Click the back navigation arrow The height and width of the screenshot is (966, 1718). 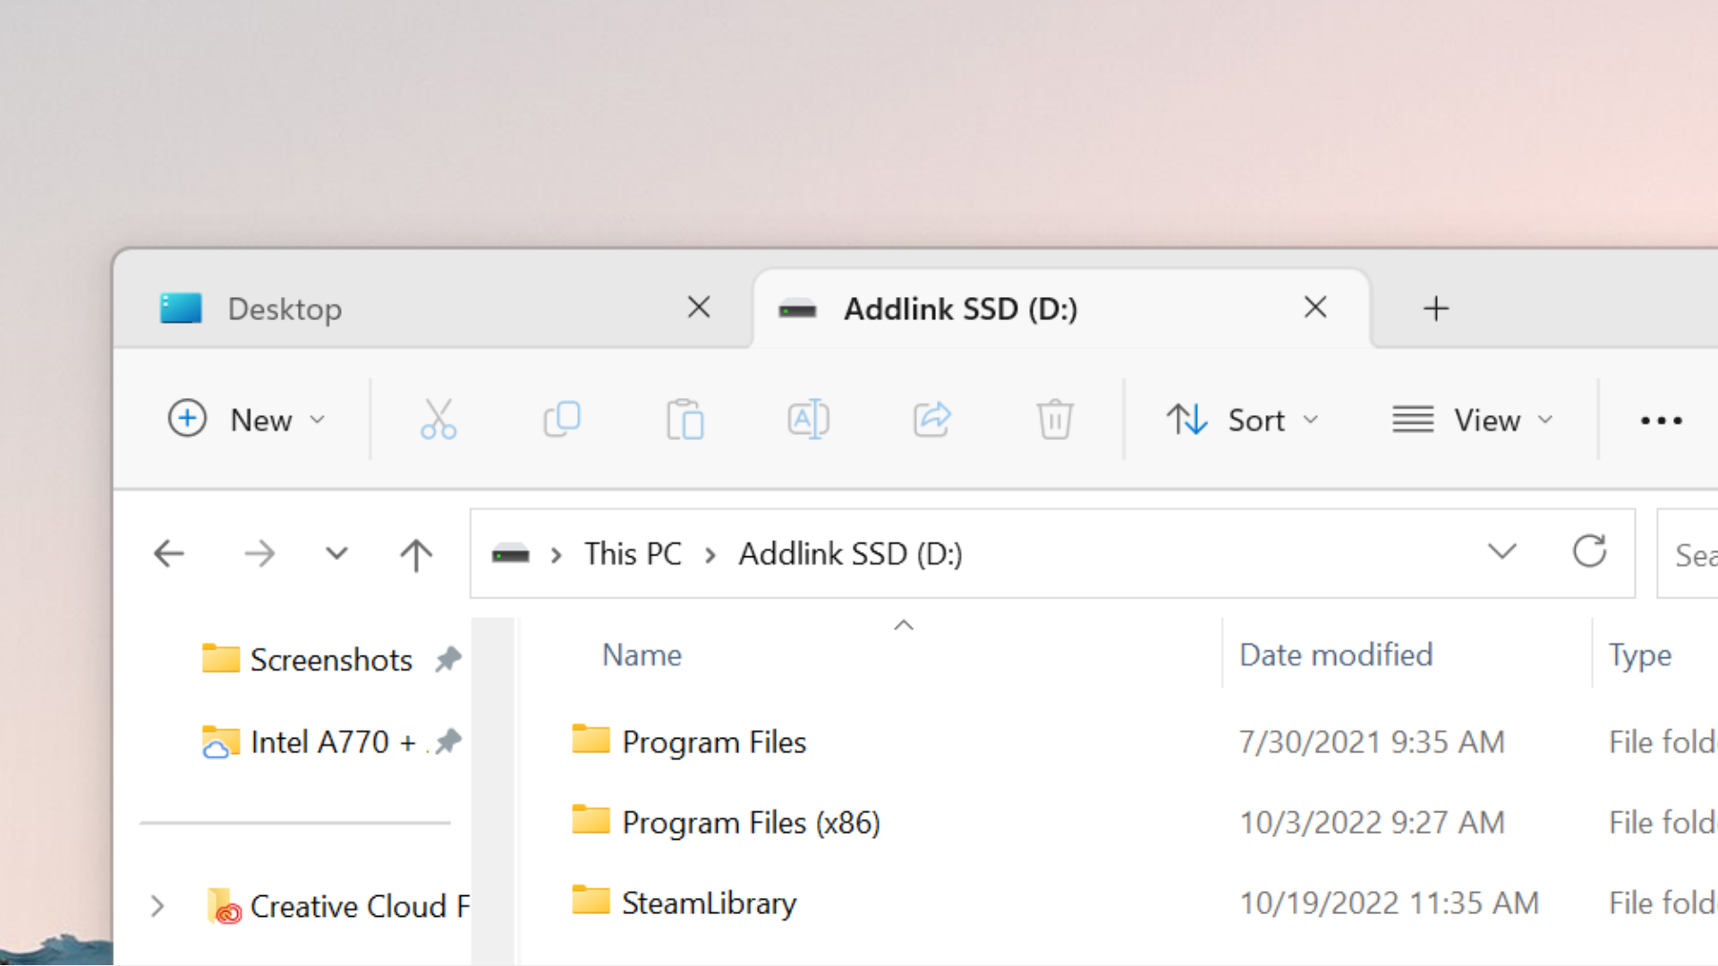click(169, 554)
